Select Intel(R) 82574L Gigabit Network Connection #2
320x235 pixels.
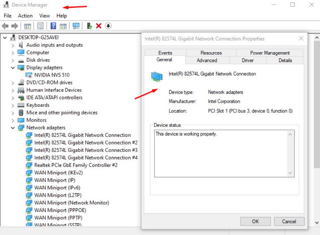[x=86, y=143]
